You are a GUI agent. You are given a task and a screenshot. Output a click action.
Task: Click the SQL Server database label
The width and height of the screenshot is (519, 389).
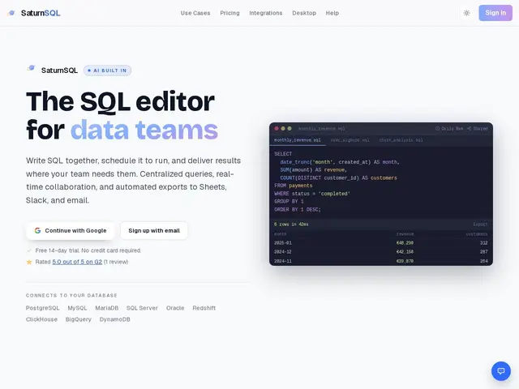(x=143, y=308)
